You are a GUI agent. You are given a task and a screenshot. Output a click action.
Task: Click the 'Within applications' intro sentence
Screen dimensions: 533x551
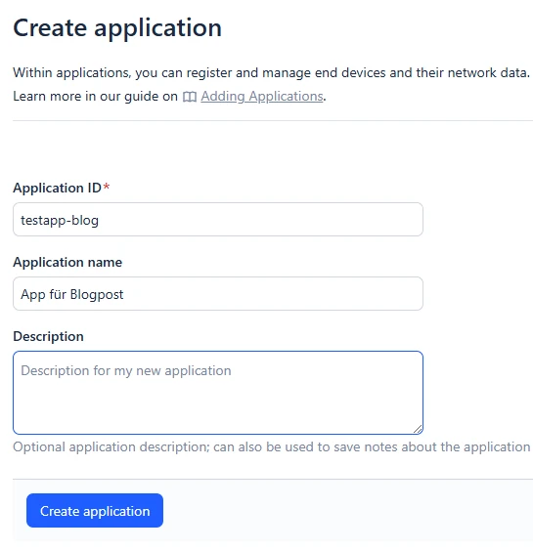tap(271, 72)
